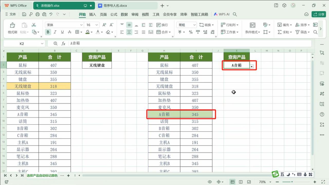Click the Print icon in quick access bar
This screenshot has height=185, width=329.
(38, 14)
